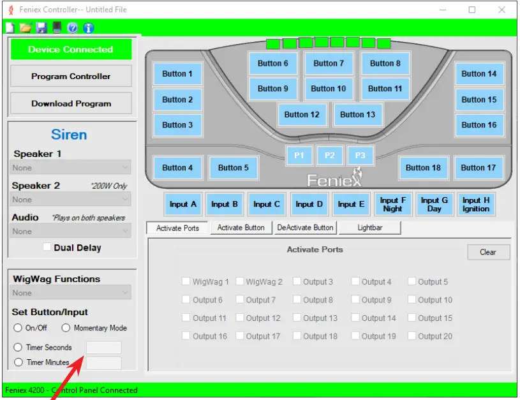Select Input F Night
This screenshot has width=520, height=400.
pyautogui.click(x=392, y=204)
